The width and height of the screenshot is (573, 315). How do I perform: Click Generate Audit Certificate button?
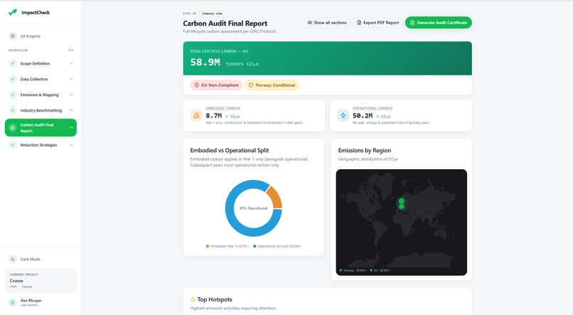[439, 23]
